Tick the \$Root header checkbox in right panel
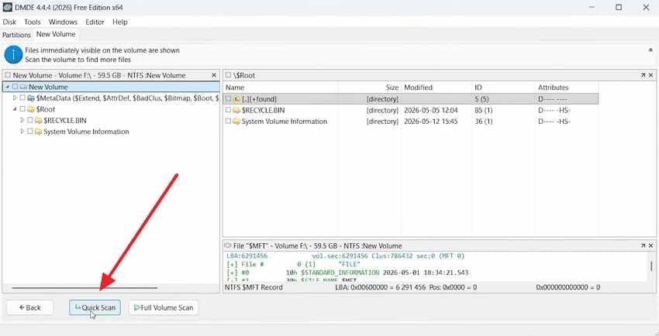This screenshot has height=336, width=659. (x=229, y=76)
